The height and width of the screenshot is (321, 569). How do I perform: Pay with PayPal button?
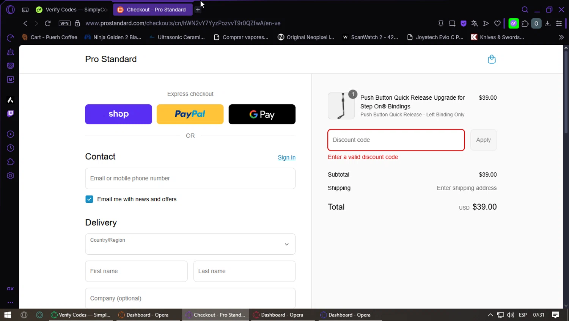click(x=190, y=114)
